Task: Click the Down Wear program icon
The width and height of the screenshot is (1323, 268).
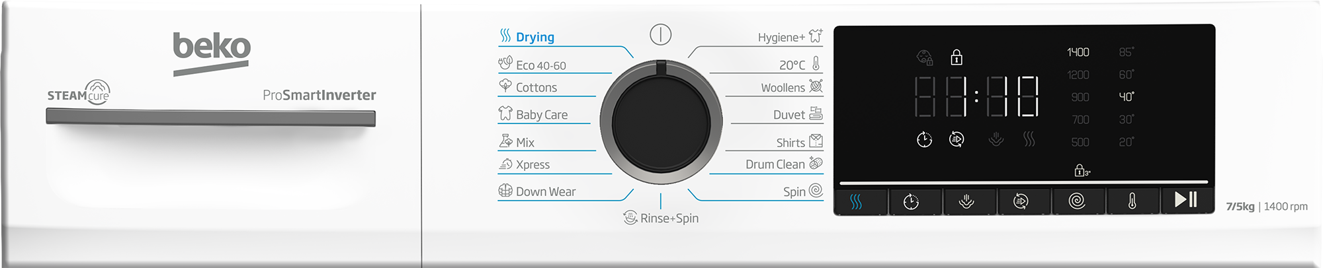Action: [x=505, y=191]
